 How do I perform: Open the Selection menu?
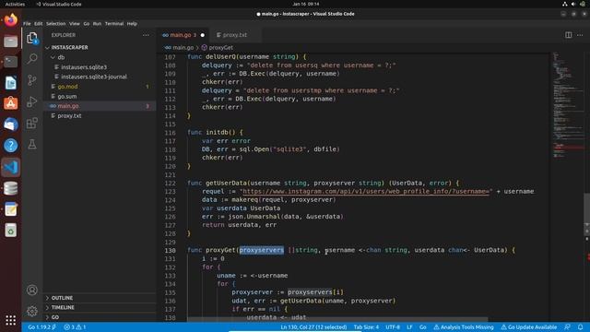click(x=55, y=24)
